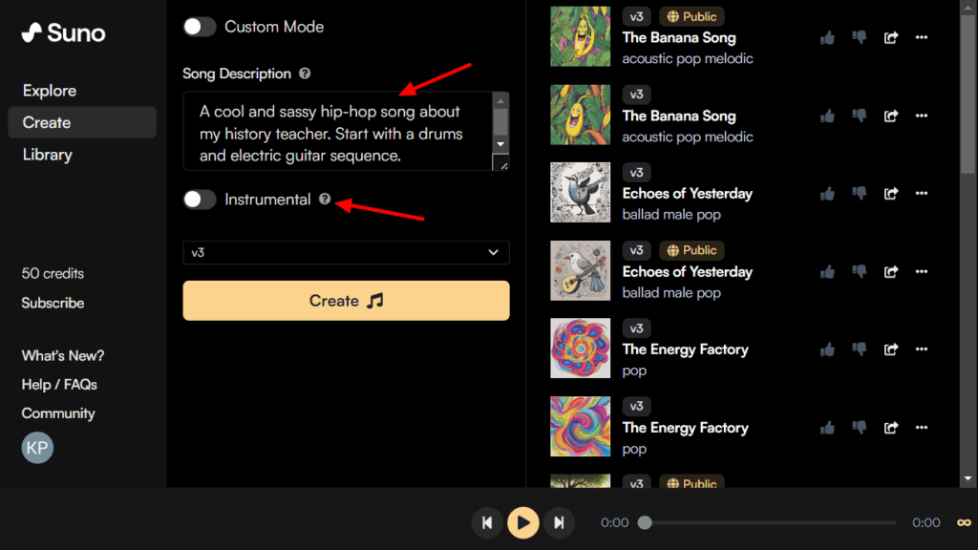
Task: Skip to the next track
Action: (560, 522)
